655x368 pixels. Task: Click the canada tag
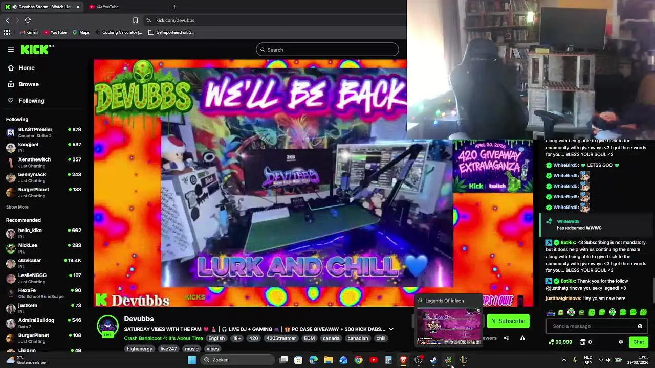331,338
